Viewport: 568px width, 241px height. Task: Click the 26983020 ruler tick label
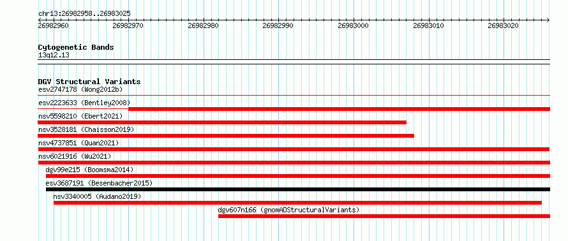503,26
